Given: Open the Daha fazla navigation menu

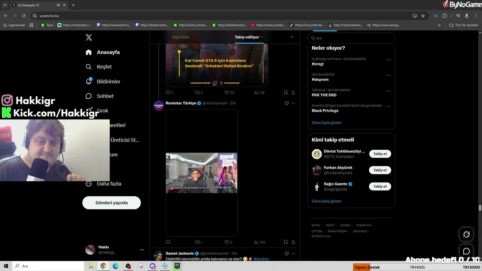Looking at the screenshot, I should 104,184.
